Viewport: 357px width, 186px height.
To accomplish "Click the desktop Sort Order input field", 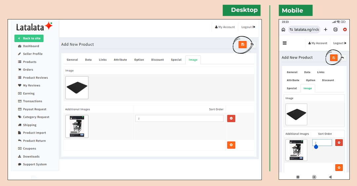I will click(x=179, y=118).
